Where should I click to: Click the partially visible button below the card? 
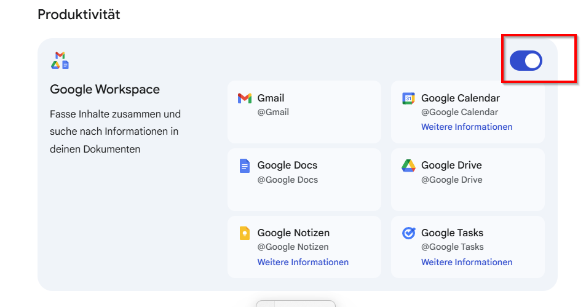click(295, 303)
